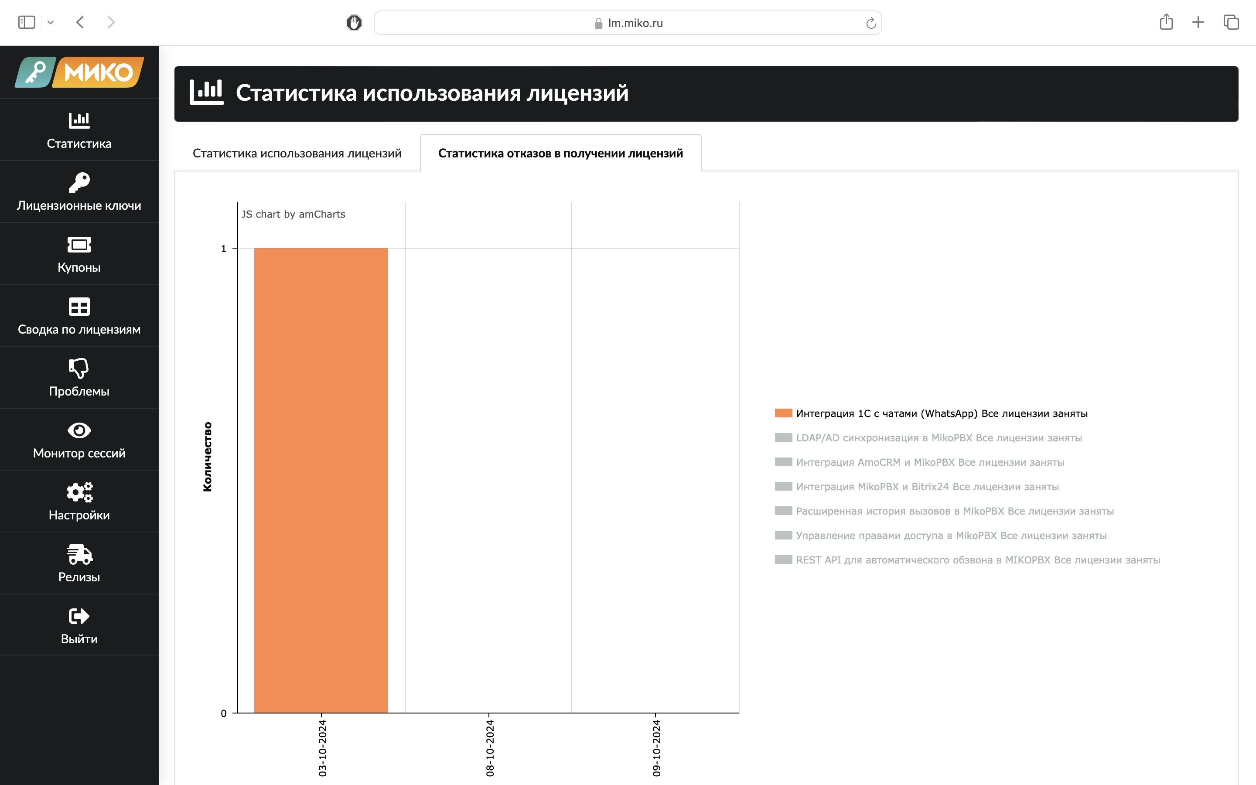
Task: Open Сводка по лицензиям table icon
Action: [79, 306]
